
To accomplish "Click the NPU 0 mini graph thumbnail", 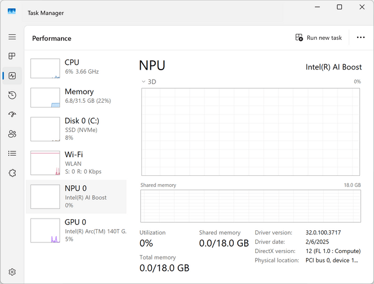I will click(45, 197).
